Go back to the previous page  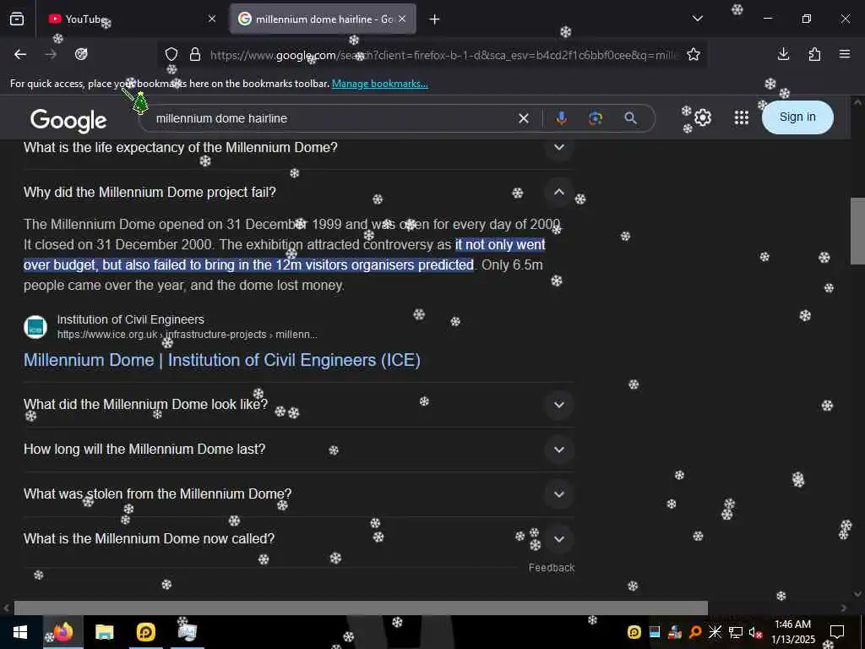20,54
